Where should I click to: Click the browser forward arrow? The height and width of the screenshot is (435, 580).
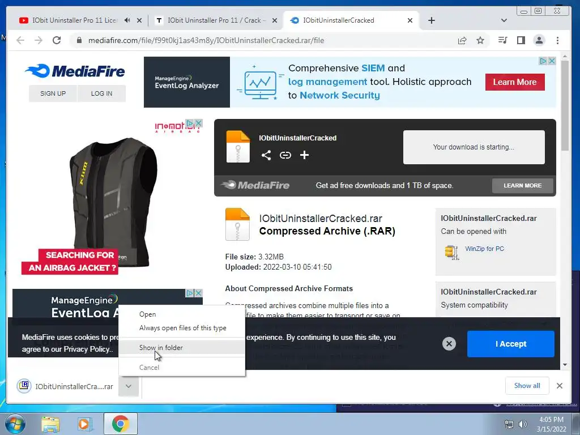point(39,40)
